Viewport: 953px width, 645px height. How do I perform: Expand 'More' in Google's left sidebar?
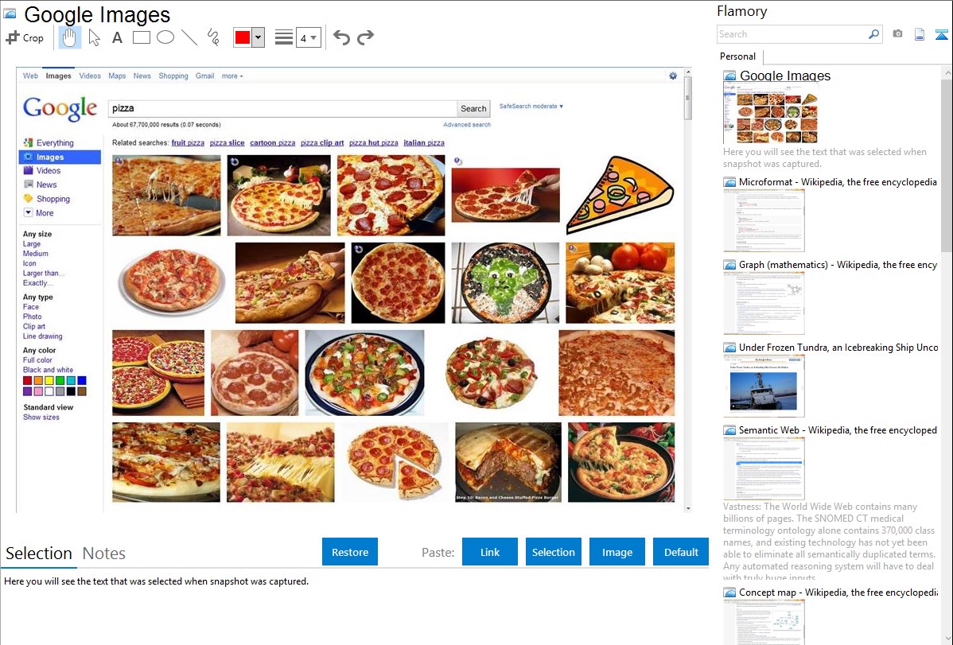click(x=39, y=213)
